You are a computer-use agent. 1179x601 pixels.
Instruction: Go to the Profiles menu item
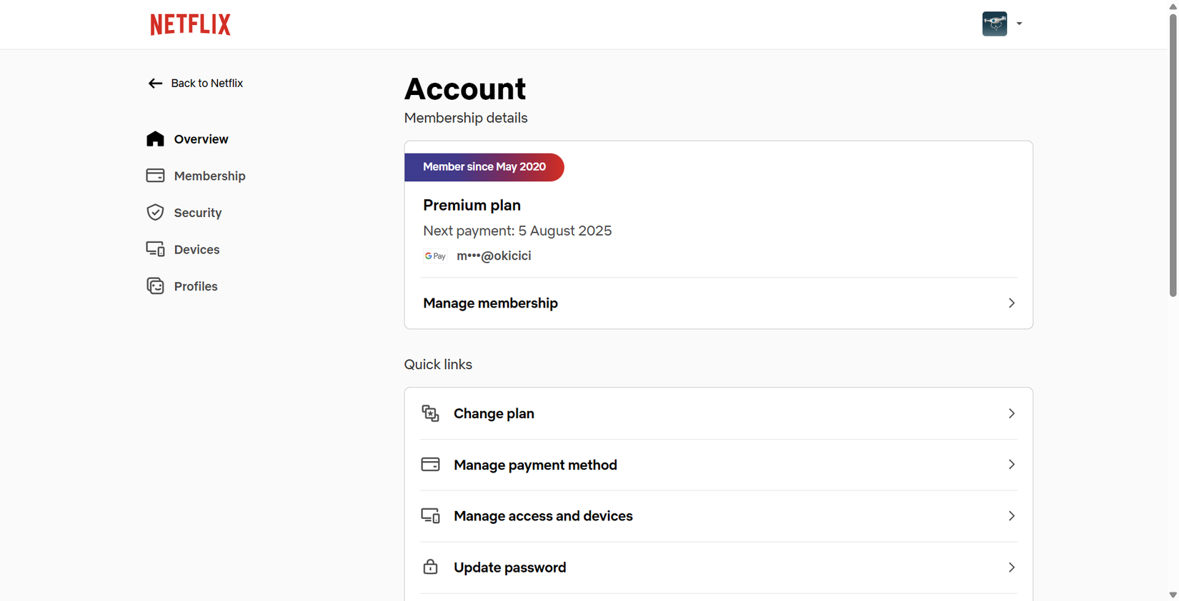click(x=196, y=286)
